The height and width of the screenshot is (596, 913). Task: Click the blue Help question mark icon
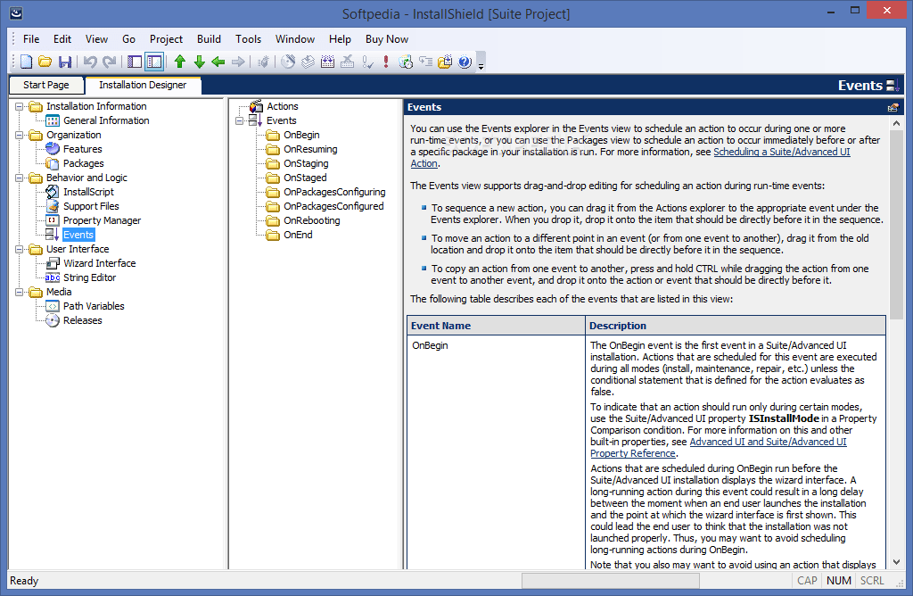point(465,62)
